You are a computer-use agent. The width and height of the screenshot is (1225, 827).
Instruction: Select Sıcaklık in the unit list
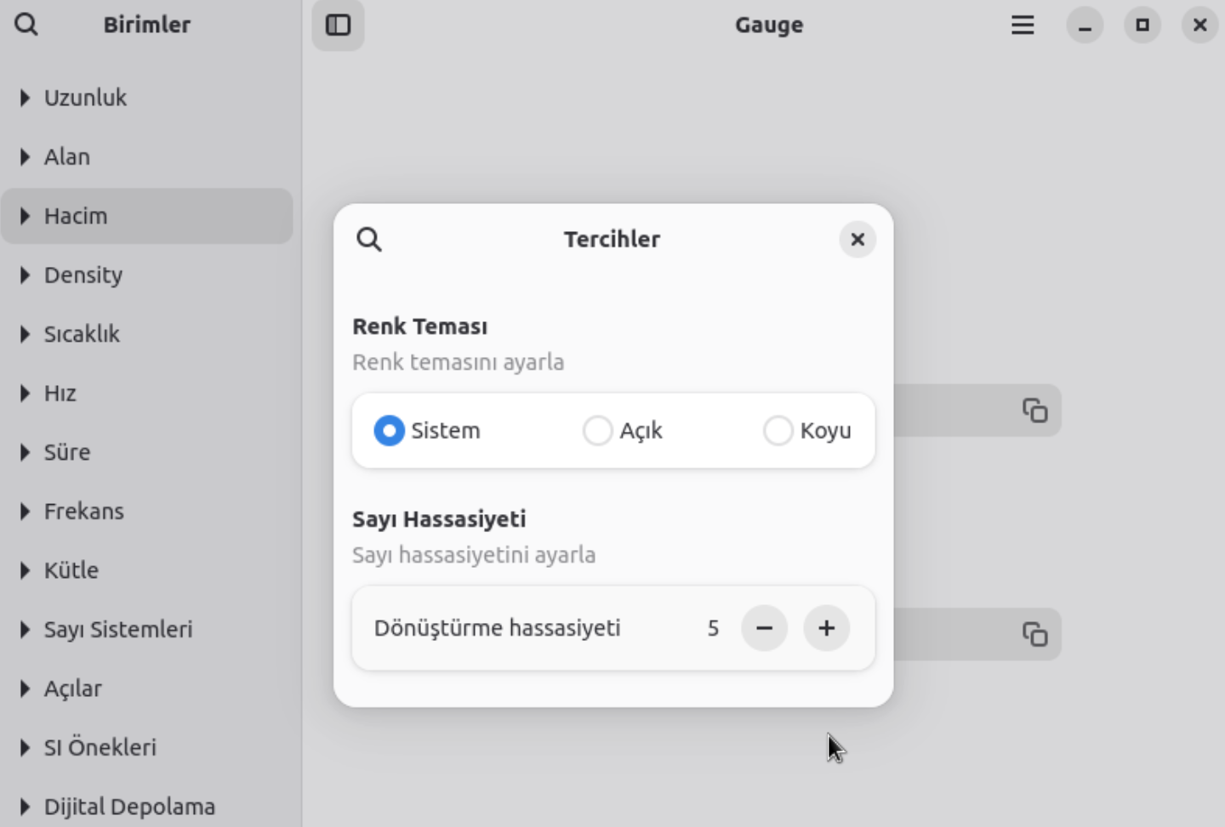(x=82, y=334)
